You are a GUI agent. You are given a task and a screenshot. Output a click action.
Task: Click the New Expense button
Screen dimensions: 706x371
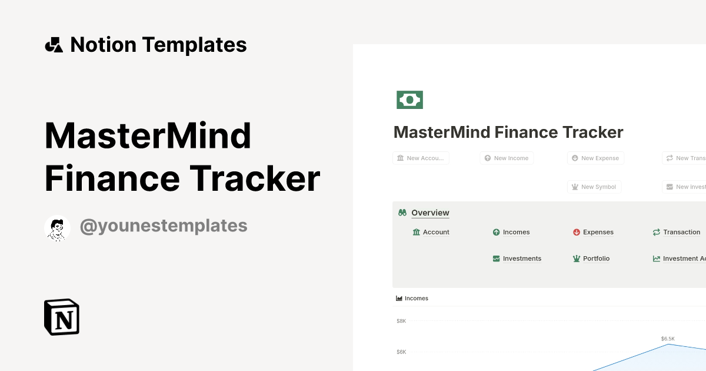(595, 158)
